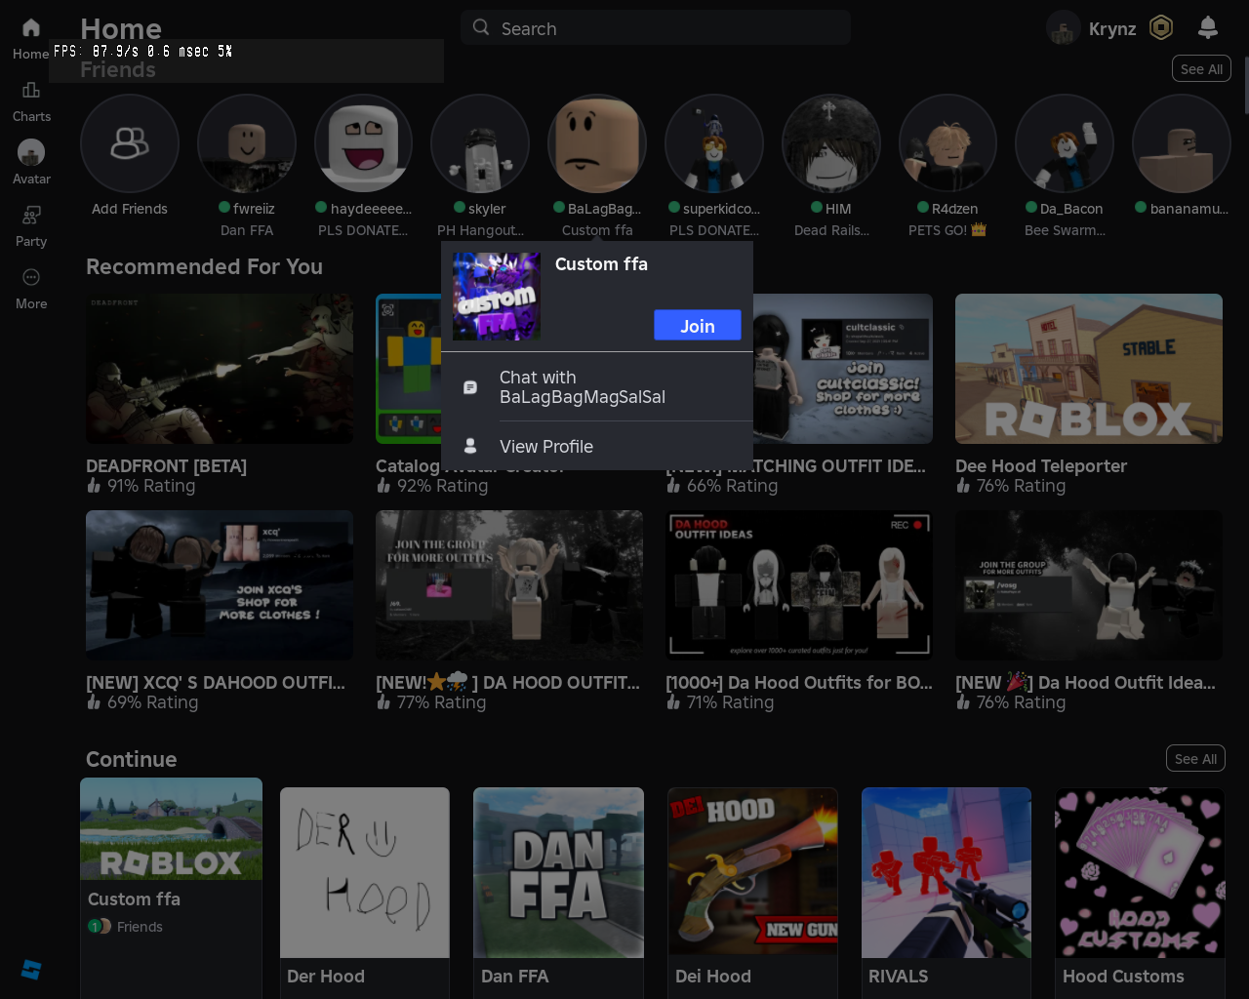Viewport: 1249px width, 999px height.
Task: Open the Home sidebar icon
Action: pyautogui.click(x=31, y=27)
